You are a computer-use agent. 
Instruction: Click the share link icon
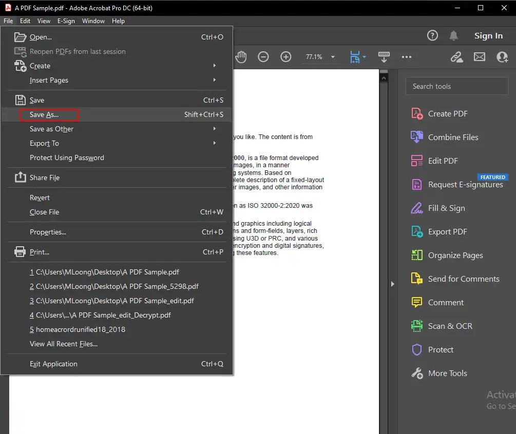(456, 57)
